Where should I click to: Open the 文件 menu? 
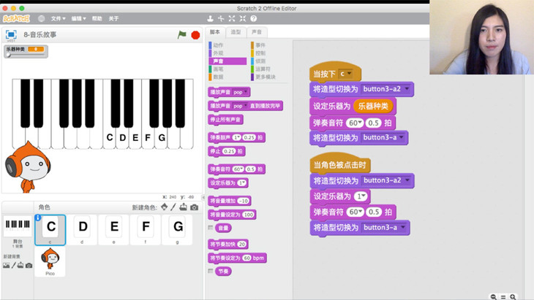click(x=58, y=19)
